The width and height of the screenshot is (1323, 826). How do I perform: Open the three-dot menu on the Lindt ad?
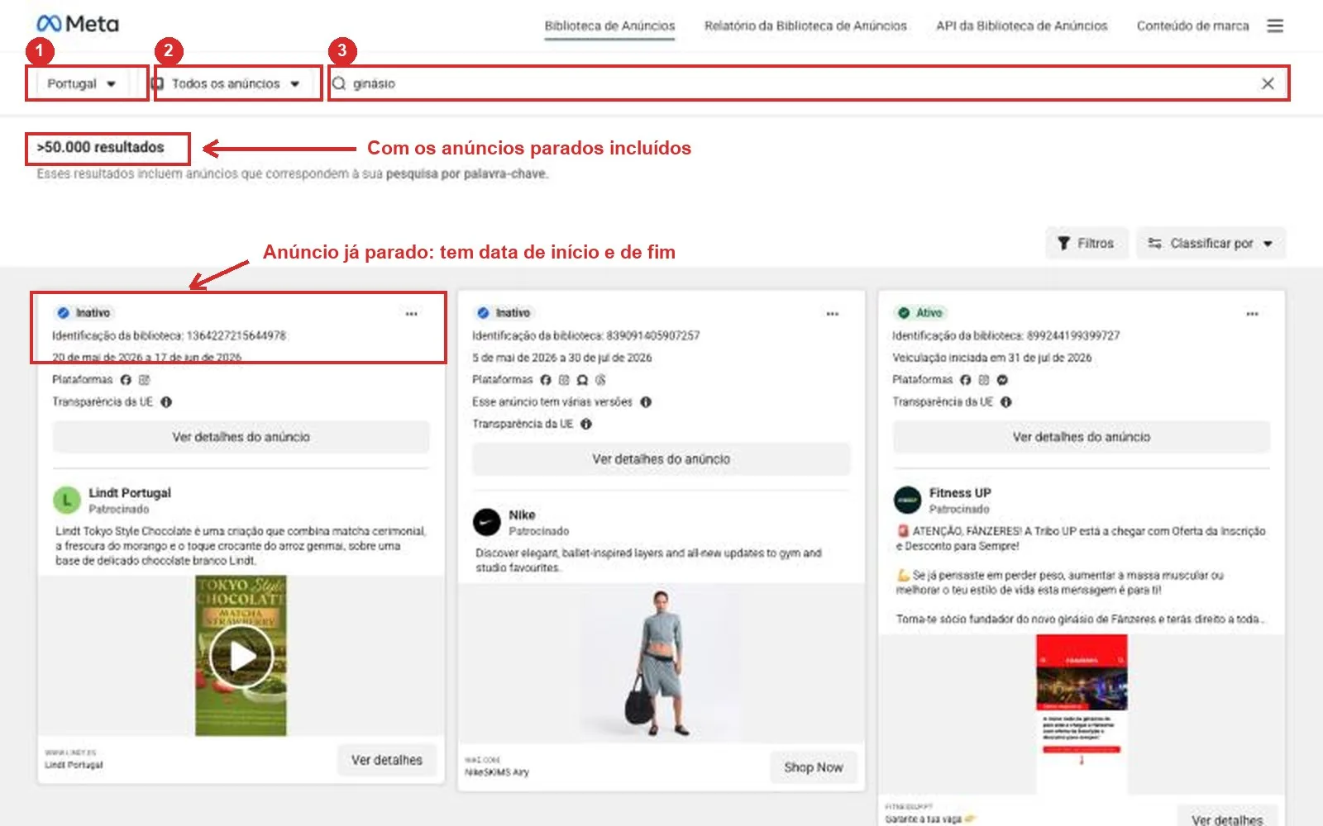pos(411,314)
